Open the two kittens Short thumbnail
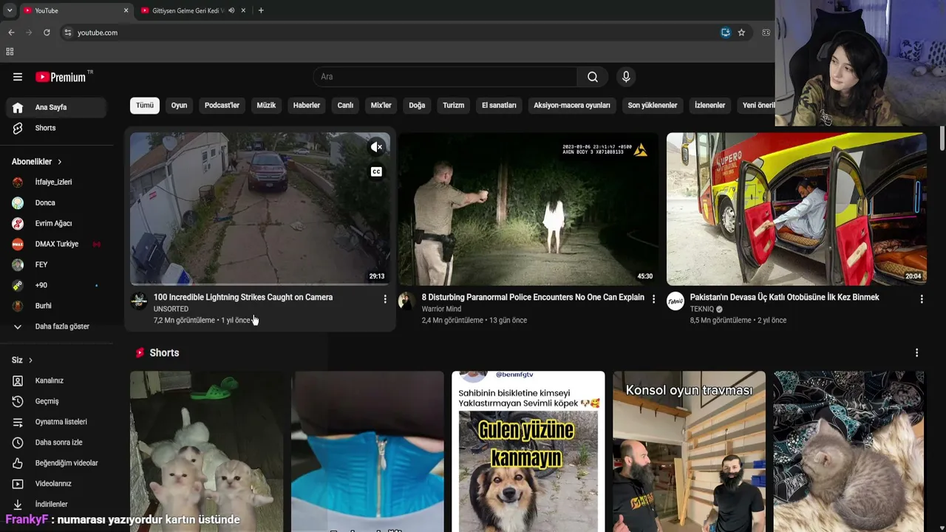 [206, 451]
